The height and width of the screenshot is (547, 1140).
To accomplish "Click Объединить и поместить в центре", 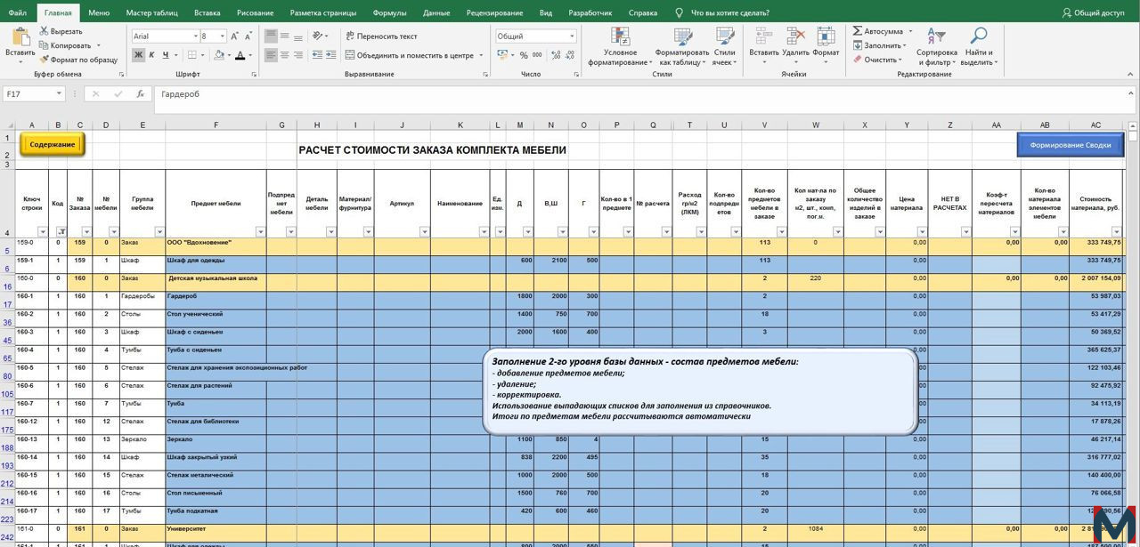I will (409, 55).
